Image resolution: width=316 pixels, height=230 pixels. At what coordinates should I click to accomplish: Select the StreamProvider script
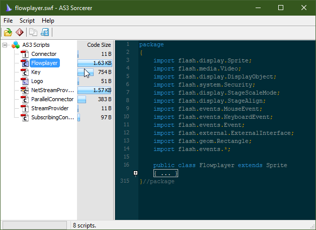point(49,108)
